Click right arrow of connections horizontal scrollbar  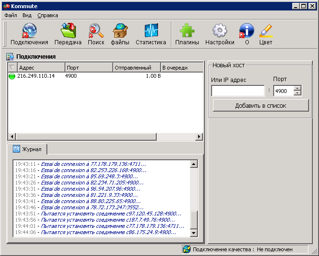coord(199,137)
